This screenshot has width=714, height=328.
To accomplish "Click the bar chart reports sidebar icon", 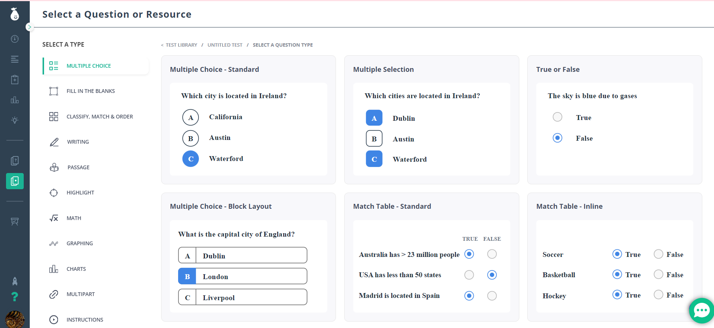I will [x=15, y=100].
